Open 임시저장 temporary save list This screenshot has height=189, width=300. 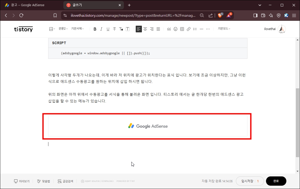(x=248, y=181)
